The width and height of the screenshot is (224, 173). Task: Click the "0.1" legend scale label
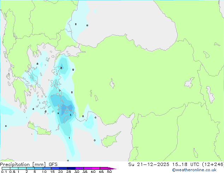pyautogui.click(x=4, y=172)
